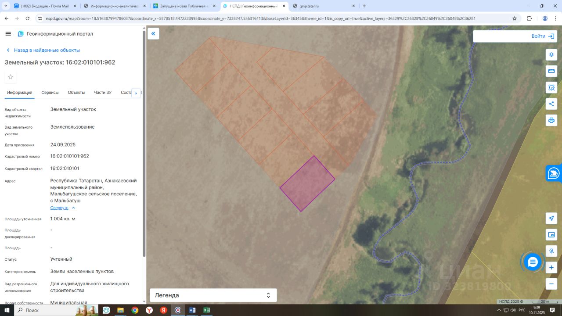This screenshot has height=316, width=562.
Task: Bookmark this page with the address bar star
Action: click(515, 18)
